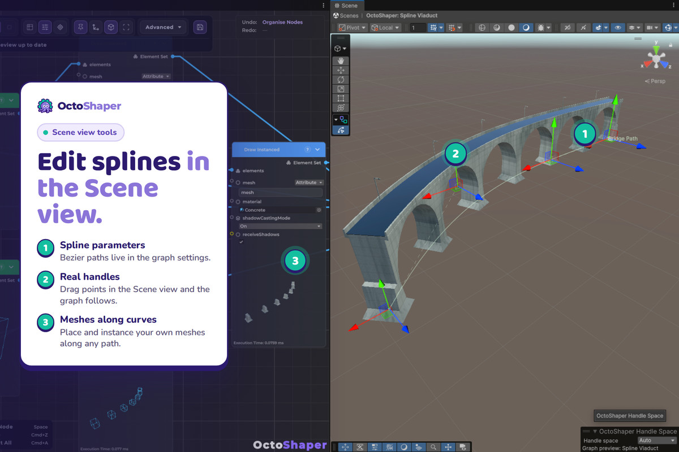Viewport: 679px width, 452px height.
Task: Open the Handle space Auto dropdown
Action: [x=657, y=440]
